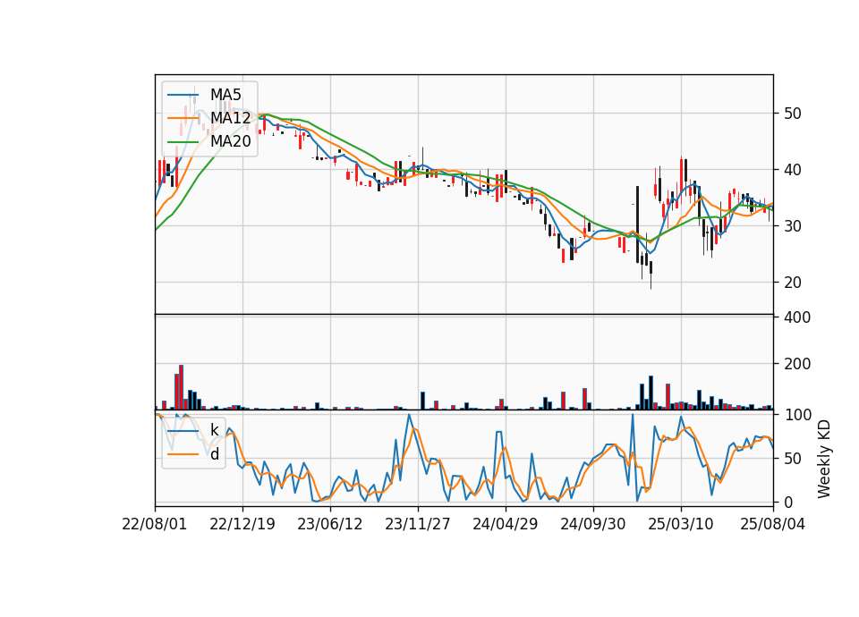The image size is (859, 617).
Task: Click the blue MA5 legend line sample
Action: click(x=183, y=95)
